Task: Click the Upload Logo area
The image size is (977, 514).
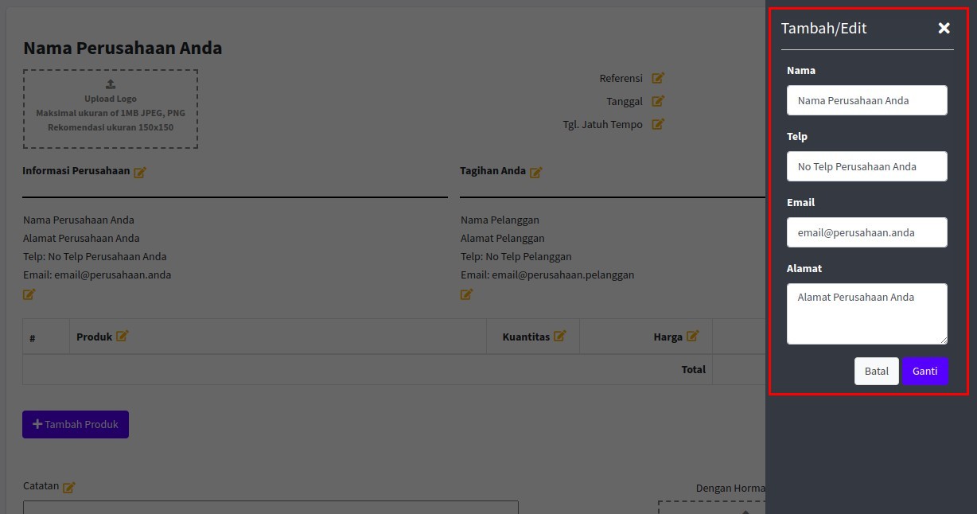Action: 111,109
